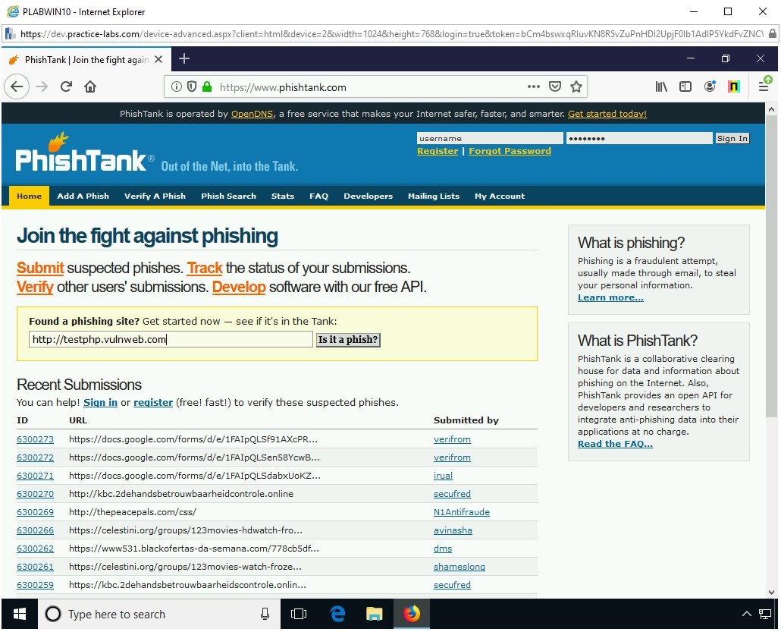
Task: Save page to Pocket
Action: pos(555,86)
